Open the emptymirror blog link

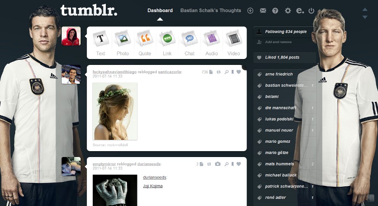pyautogui.click(x=104, y=164)
